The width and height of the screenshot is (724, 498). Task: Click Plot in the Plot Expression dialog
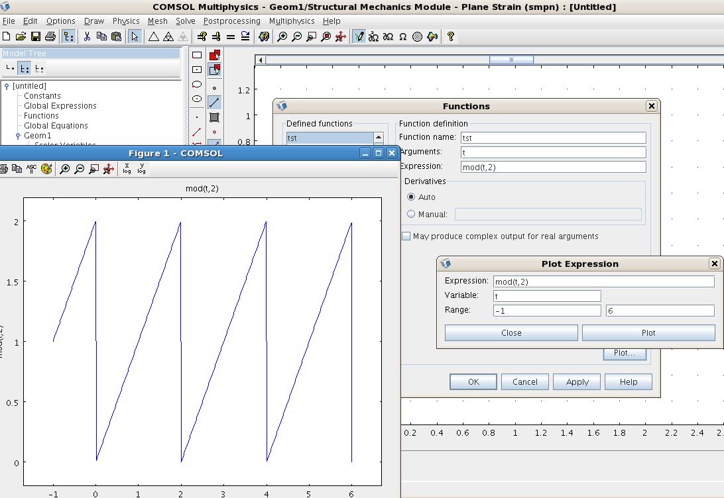coord(648,333)
